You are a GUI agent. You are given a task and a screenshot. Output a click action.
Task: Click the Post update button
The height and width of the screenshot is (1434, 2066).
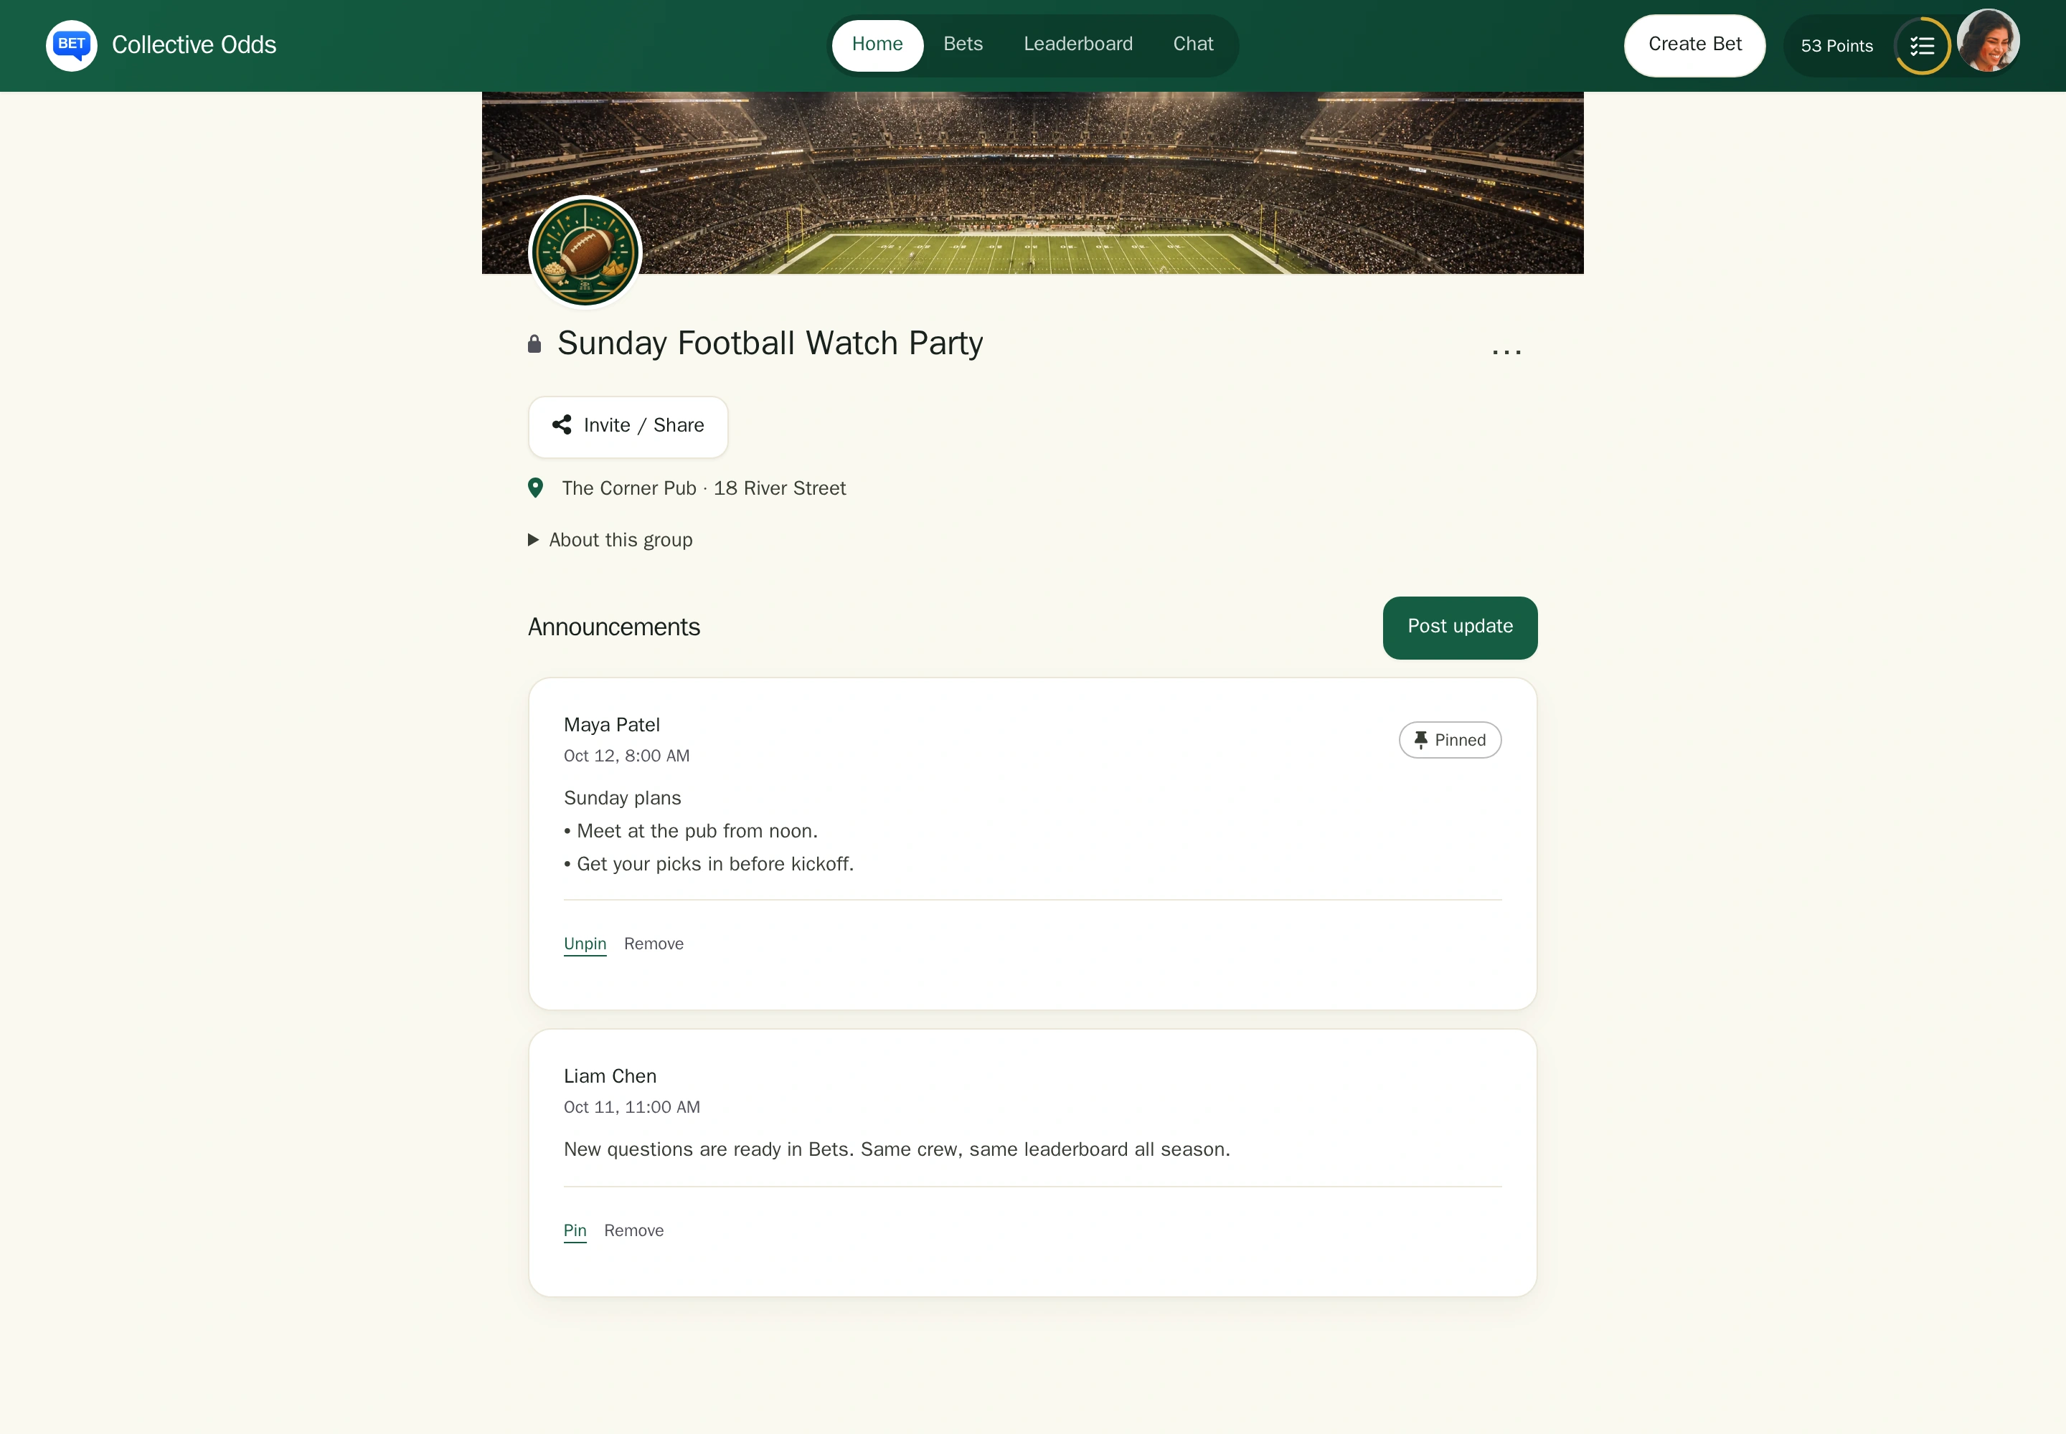(1460, 627)
